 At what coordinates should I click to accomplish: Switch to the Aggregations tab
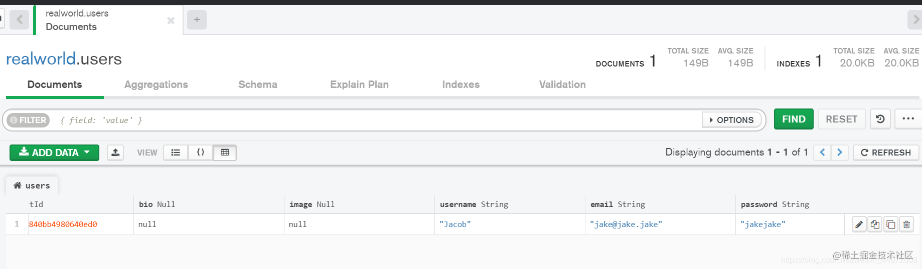[156, 84]
